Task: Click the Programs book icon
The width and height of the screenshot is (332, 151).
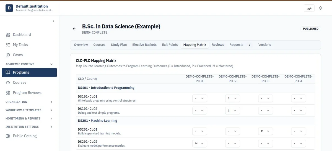Action: pyautogui.click(x=8, y=72)
